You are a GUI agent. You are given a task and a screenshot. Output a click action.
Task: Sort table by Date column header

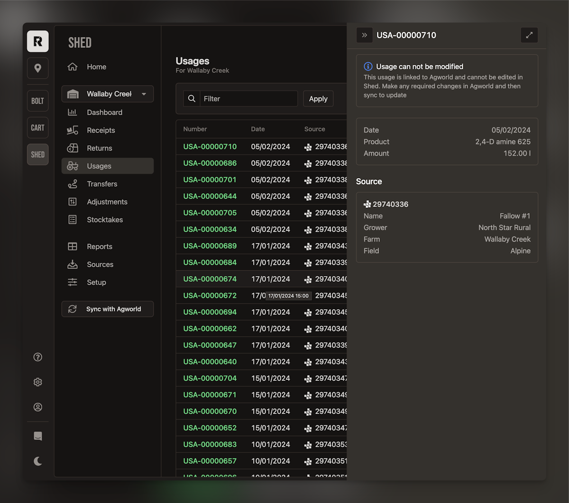click(258, 129)
